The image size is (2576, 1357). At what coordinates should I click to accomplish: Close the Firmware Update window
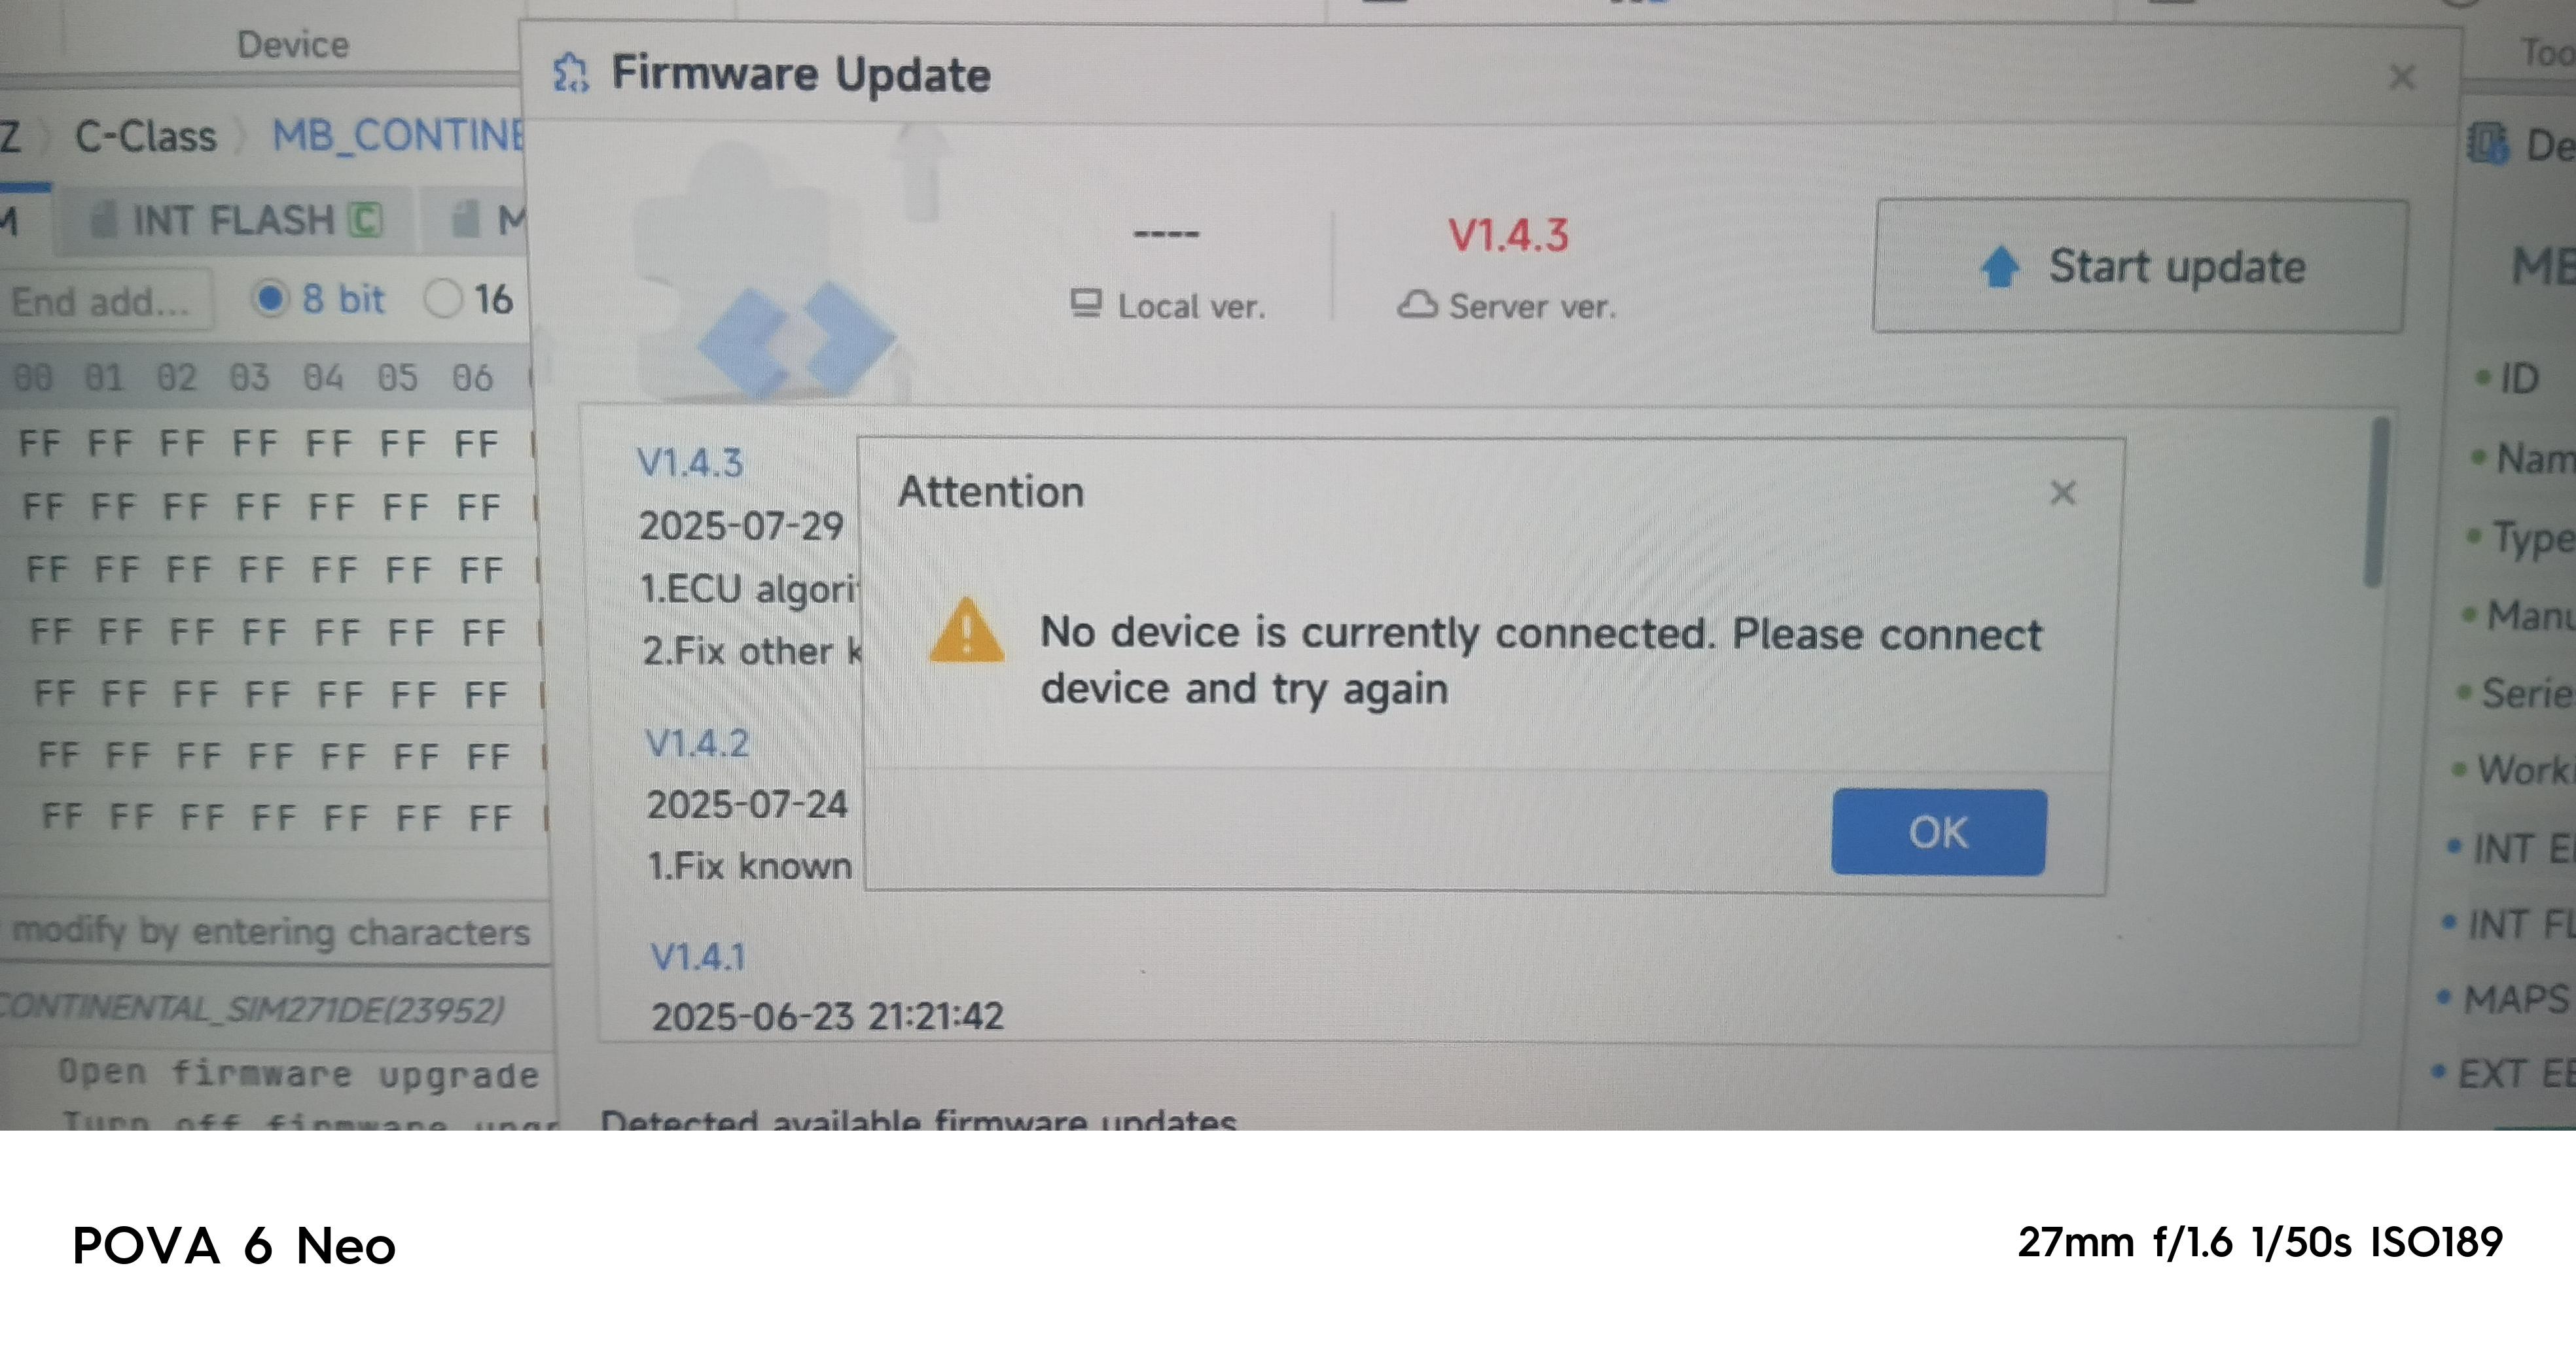(x=2402, y=77)
